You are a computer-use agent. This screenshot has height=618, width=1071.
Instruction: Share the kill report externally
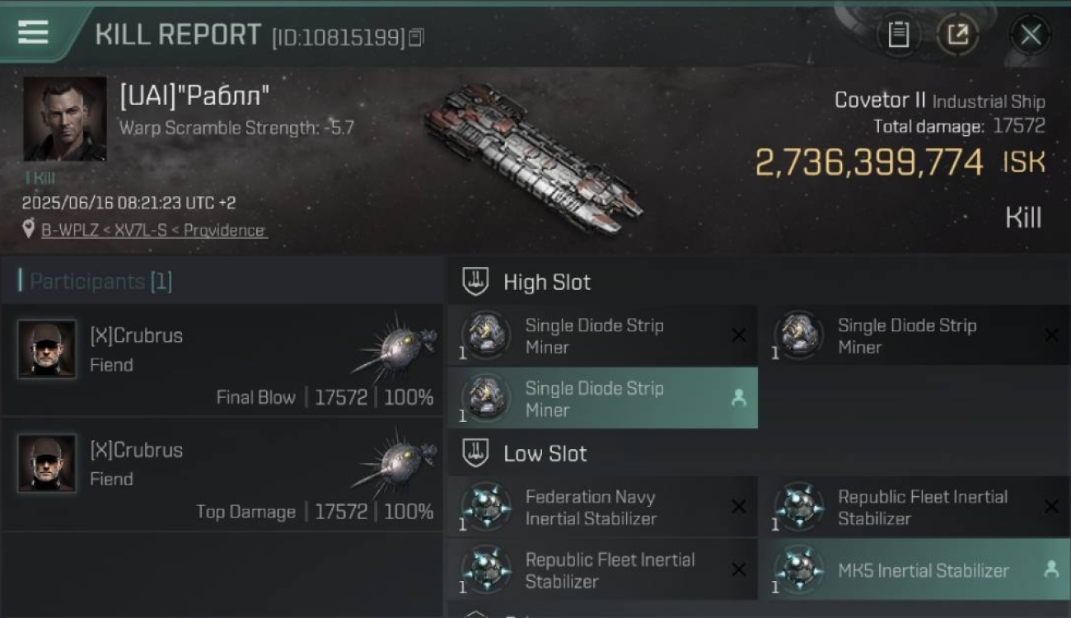pos(957,35)
